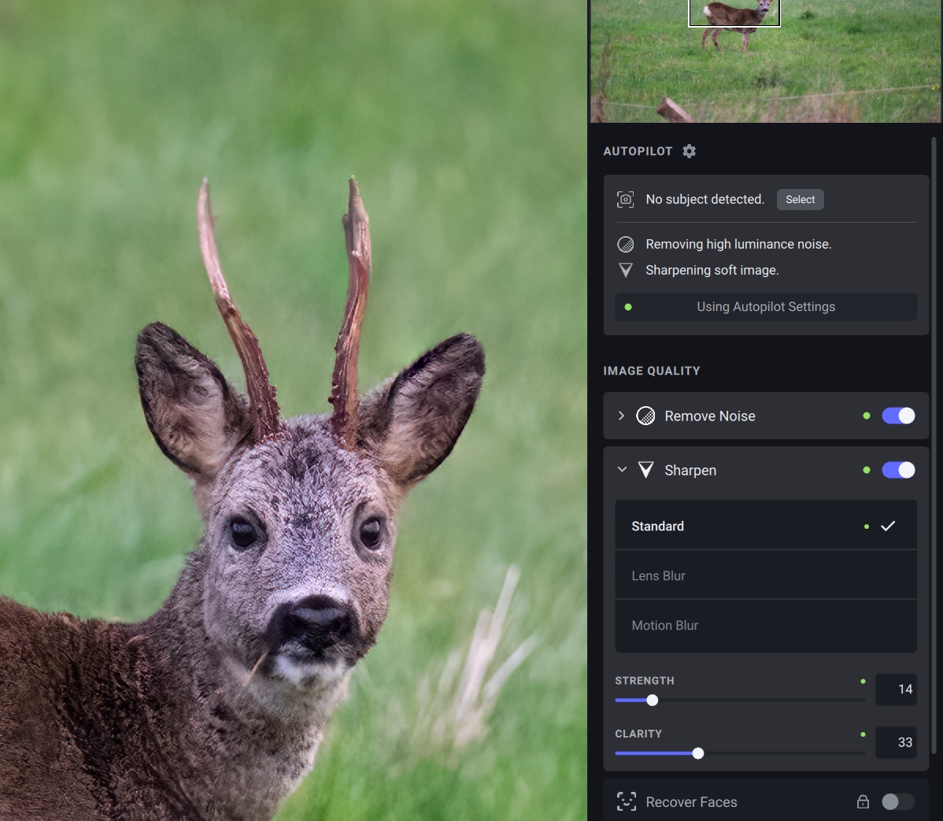Enable the Recover Faces toggle
The width and height of the screenshot is (943, 821).
click(898, 802)
